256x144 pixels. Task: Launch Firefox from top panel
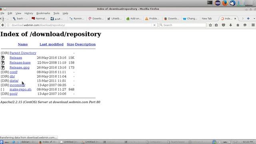pyautogui.click(x=225, y=3)
